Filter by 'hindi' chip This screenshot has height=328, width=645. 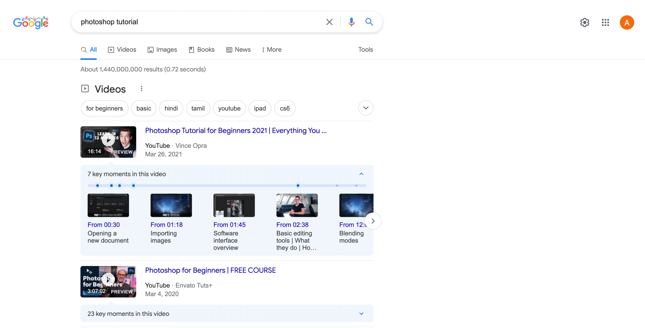pos(171,108)
